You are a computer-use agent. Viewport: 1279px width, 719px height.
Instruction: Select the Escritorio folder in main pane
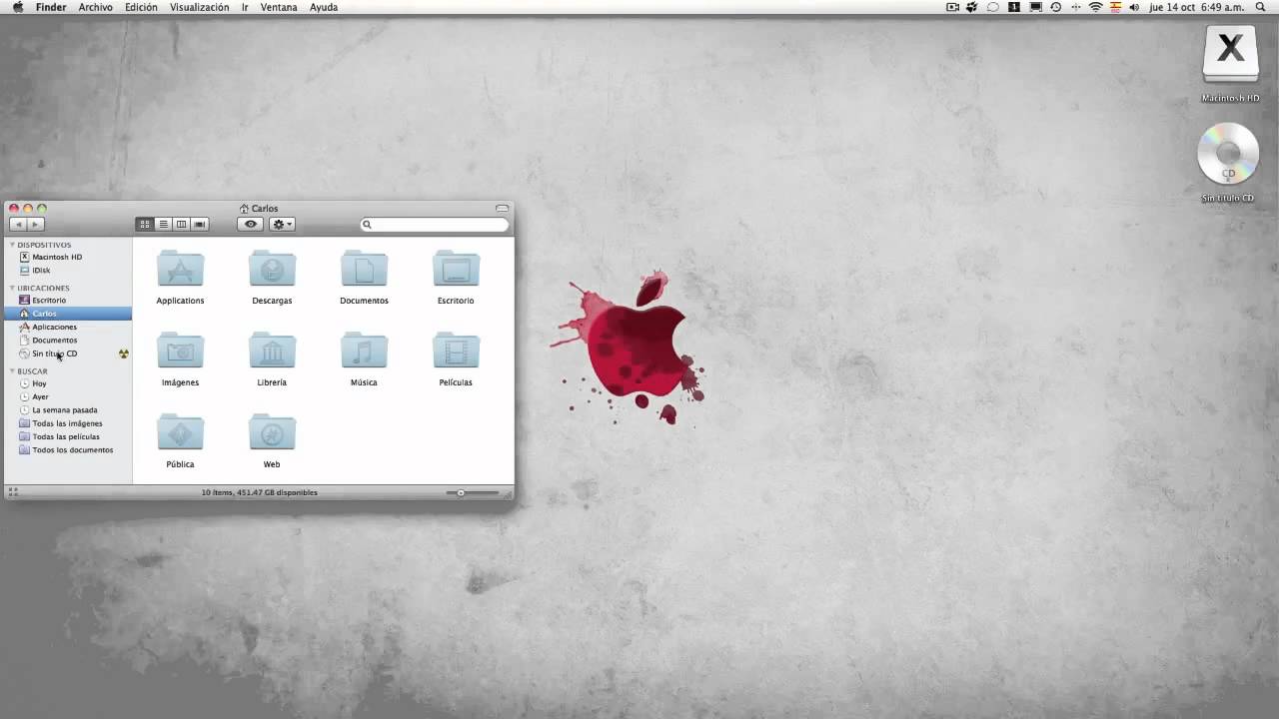tap(456, 269)
